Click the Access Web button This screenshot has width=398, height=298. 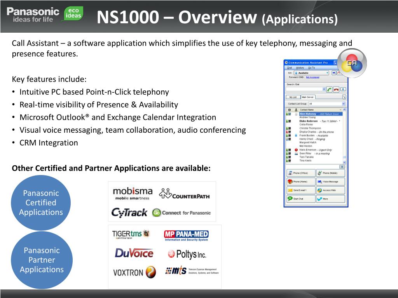coord(331,190)
